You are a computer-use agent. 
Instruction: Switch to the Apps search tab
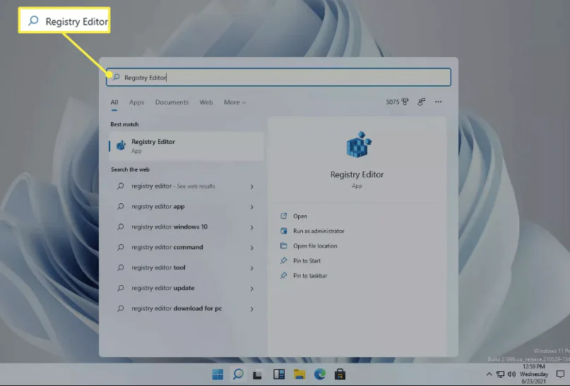[137, 102]
